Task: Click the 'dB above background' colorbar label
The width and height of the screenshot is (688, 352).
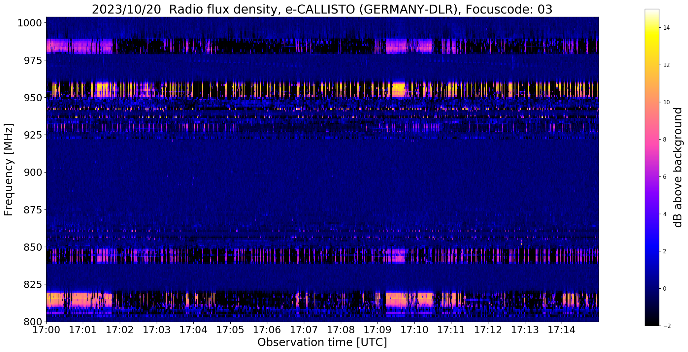Action: tap(678, 167)
